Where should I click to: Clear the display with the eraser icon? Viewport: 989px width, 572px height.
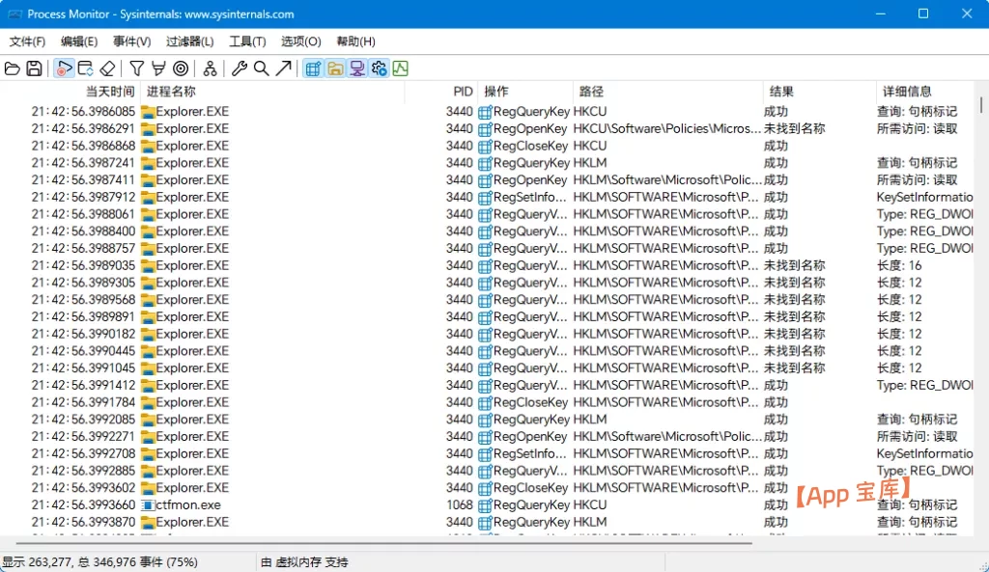point(108,68)
